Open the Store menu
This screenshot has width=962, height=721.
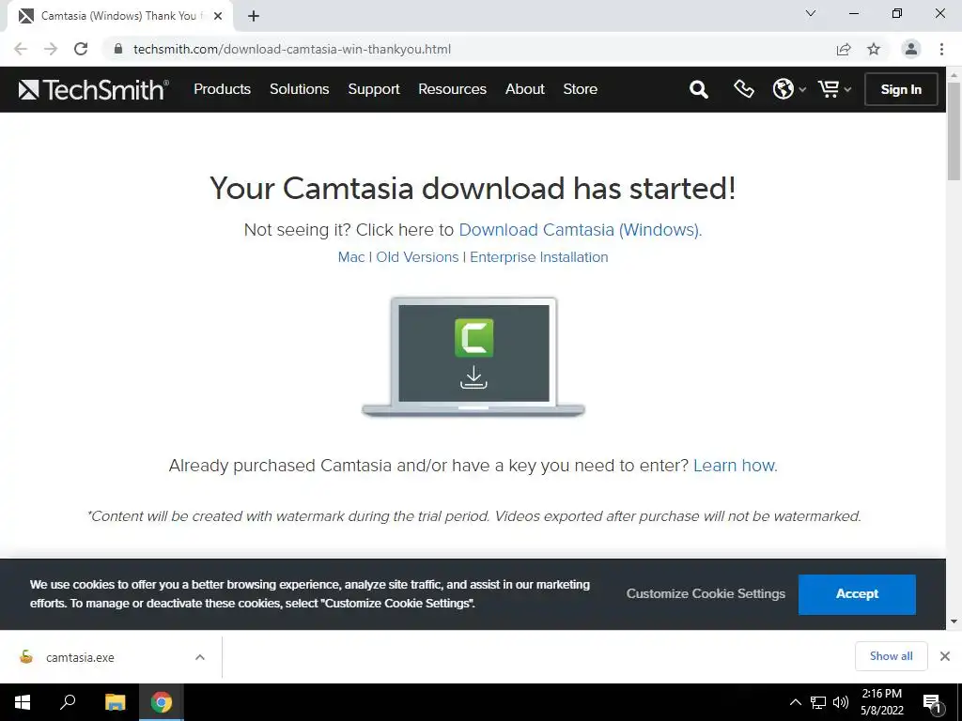tap(580, 89)
